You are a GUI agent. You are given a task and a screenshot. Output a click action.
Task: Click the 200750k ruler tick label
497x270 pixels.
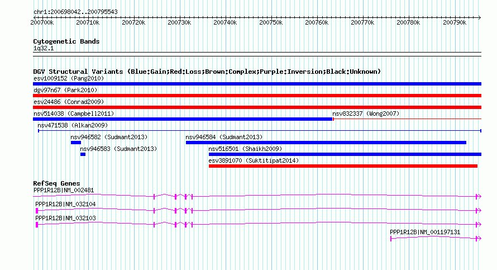coord(271,22)
